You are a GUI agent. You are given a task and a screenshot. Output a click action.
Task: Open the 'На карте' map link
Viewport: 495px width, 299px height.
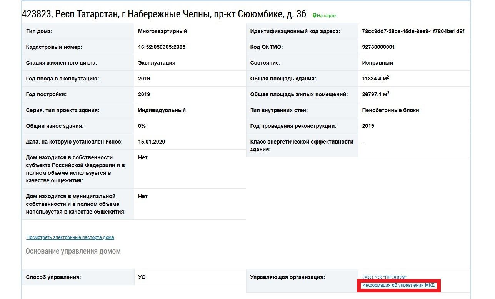[x=326, y=16]
